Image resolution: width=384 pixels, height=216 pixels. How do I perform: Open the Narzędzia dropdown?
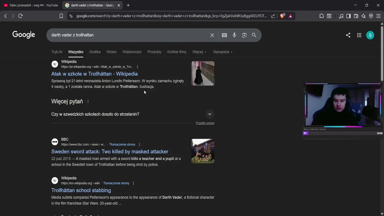pyautogui.click(x=223, y=52)
